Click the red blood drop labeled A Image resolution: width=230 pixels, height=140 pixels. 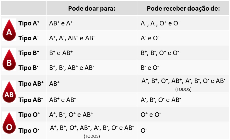[x=9, y=30]
